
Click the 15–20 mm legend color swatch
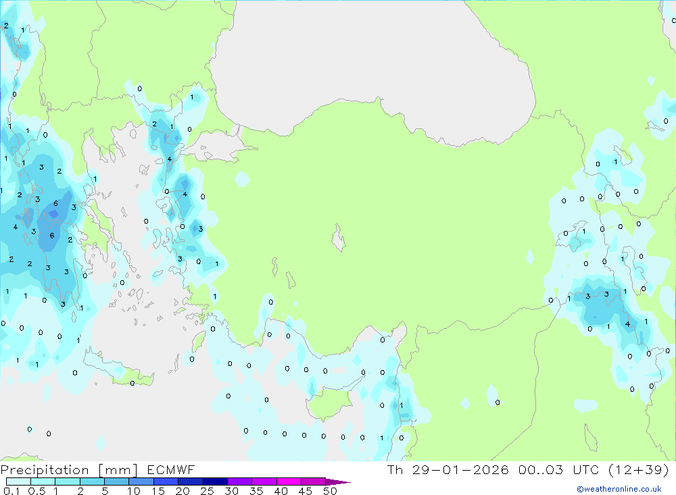166,481
